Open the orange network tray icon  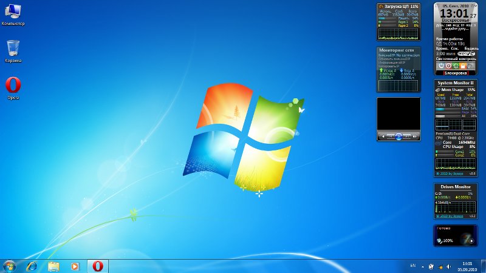(440, 266)
